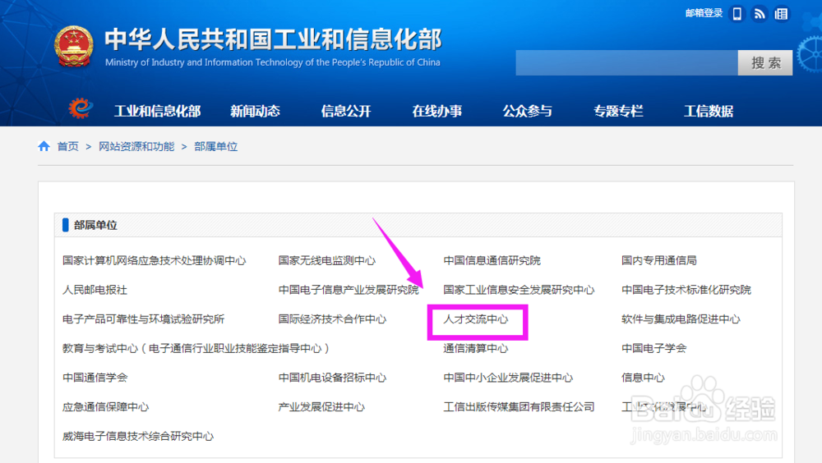The width and height of the screenshot is (822, 463).
Task: Open 国家计算机网络应急技术处理协调中心 link
Action: pos(155,260)
